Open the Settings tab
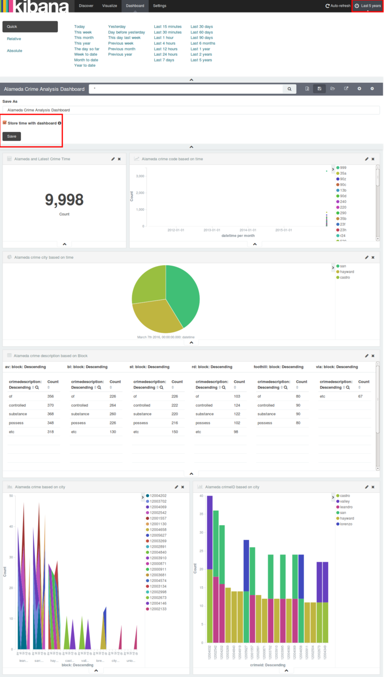The width and height of the screenshot is (384, 677). (159, 6)
